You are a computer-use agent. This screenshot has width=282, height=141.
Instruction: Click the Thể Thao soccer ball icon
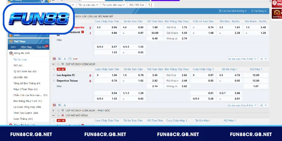pyautogui.click(x=11, y=41)
